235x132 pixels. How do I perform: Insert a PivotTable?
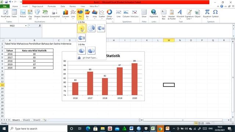[x=6, y=14]
